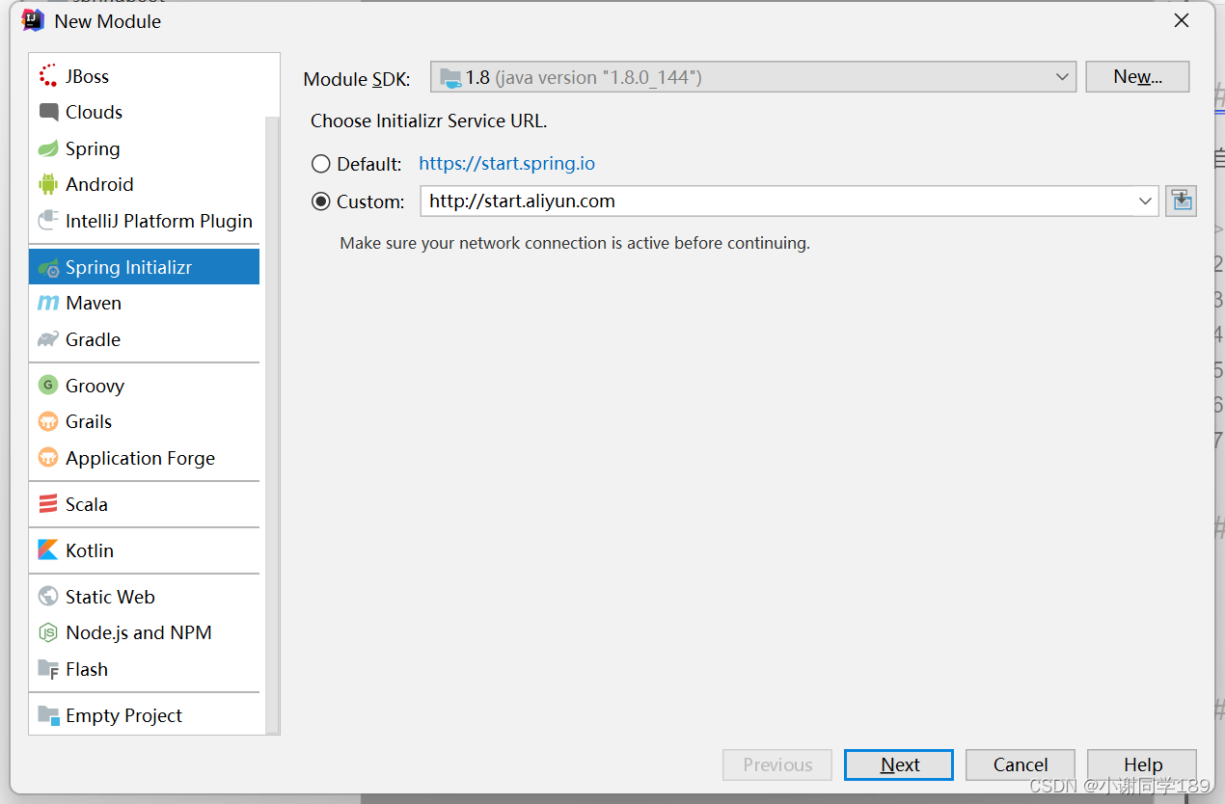Select Gradle in the module list
Image resolution: width=1225 pixels, height=804 pixels.
coord(145,339)
